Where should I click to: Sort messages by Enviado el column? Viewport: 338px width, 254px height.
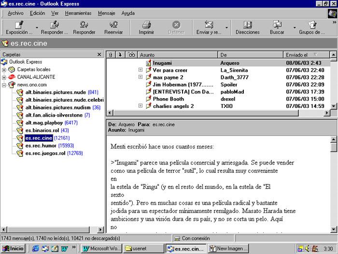[x=306, y=55]
